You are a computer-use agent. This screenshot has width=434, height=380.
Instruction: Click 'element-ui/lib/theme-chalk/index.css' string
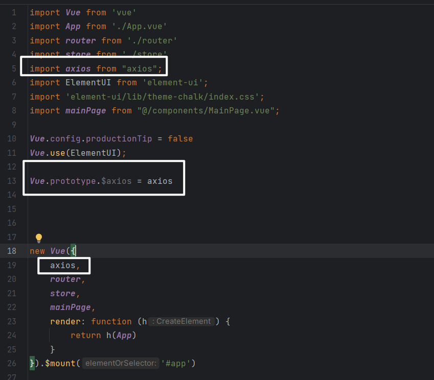pyautogui.click(x=162, y=97)
